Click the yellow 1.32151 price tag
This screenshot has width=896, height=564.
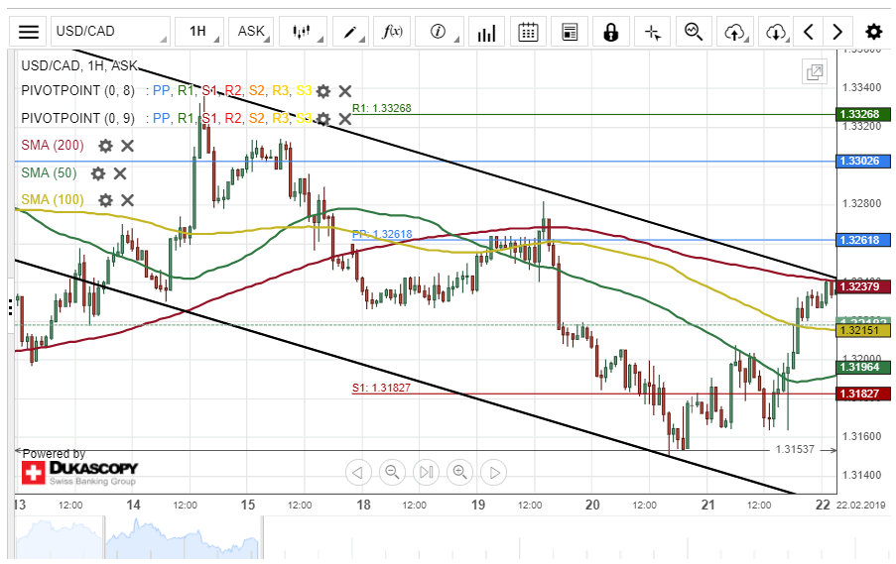tap(863, 330)
